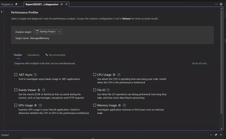Switch to the Recommended tab
This screenshot has height=139, width=226.
click(55, 55)
